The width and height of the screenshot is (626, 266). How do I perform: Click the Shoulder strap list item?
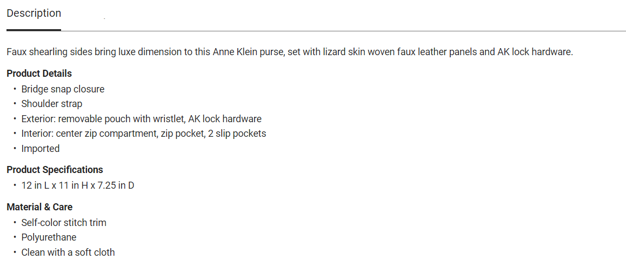(x=52, y=104)
